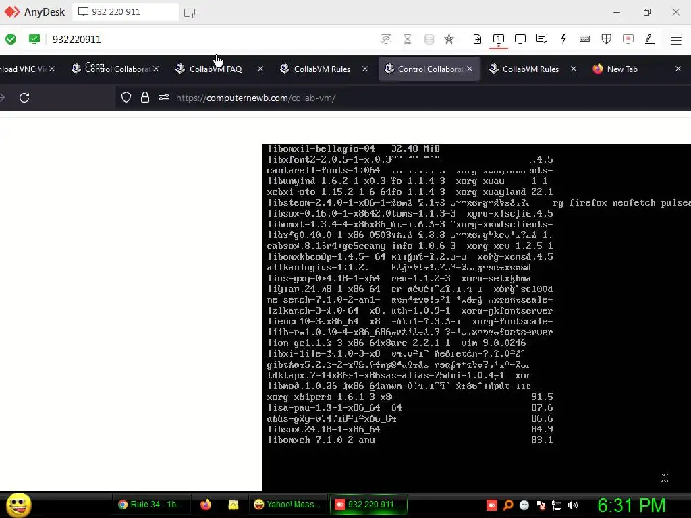Click inside the CollabVM terminal display
The image size is (691, 518).
(x=476, y=317)
